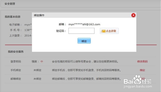Click 修改密码 link in 登录密码 row
Viewport: 161px width, 92px height.
coord(142,61)
